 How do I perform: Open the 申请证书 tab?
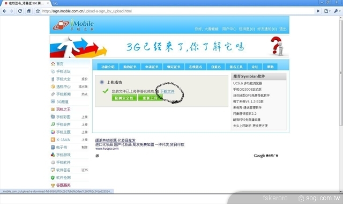tap(152, 67)
